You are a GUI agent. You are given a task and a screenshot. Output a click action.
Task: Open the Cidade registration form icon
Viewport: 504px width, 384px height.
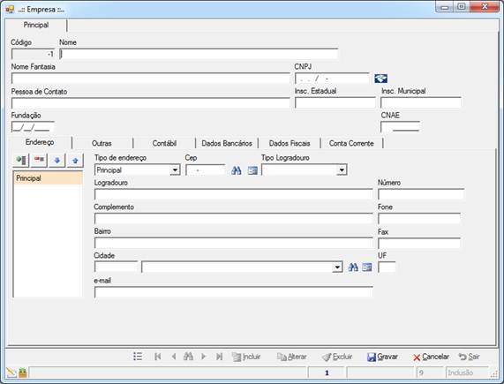click(x=367, y=267)
